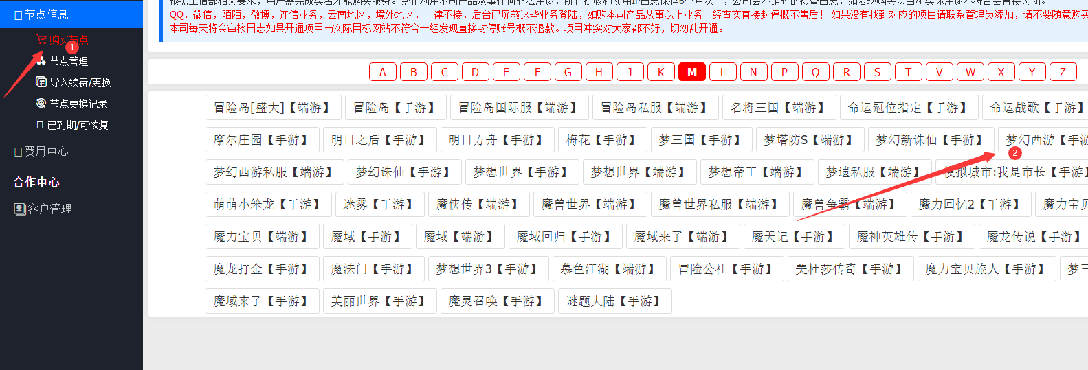Select letter B filter
Screen dimensions: 1088x370
coord(414,72)
